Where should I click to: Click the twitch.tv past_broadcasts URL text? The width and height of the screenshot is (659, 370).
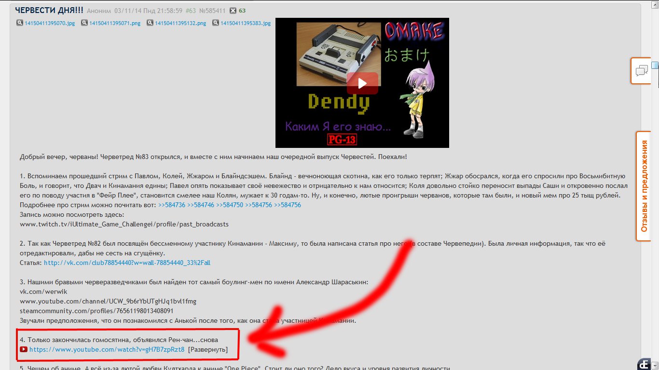point(124,224)
